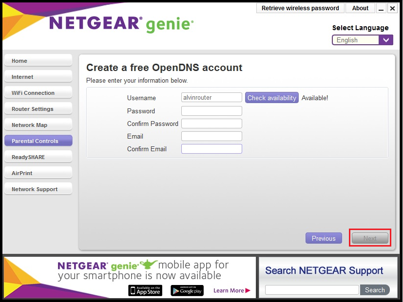Click the "Create a free OpenDNS account" heading
403x302 pixels.
(x=164, y=68)
